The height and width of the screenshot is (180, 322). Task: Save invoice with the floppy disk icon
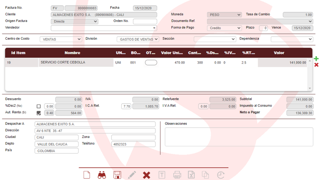click(x=117, y=175)
